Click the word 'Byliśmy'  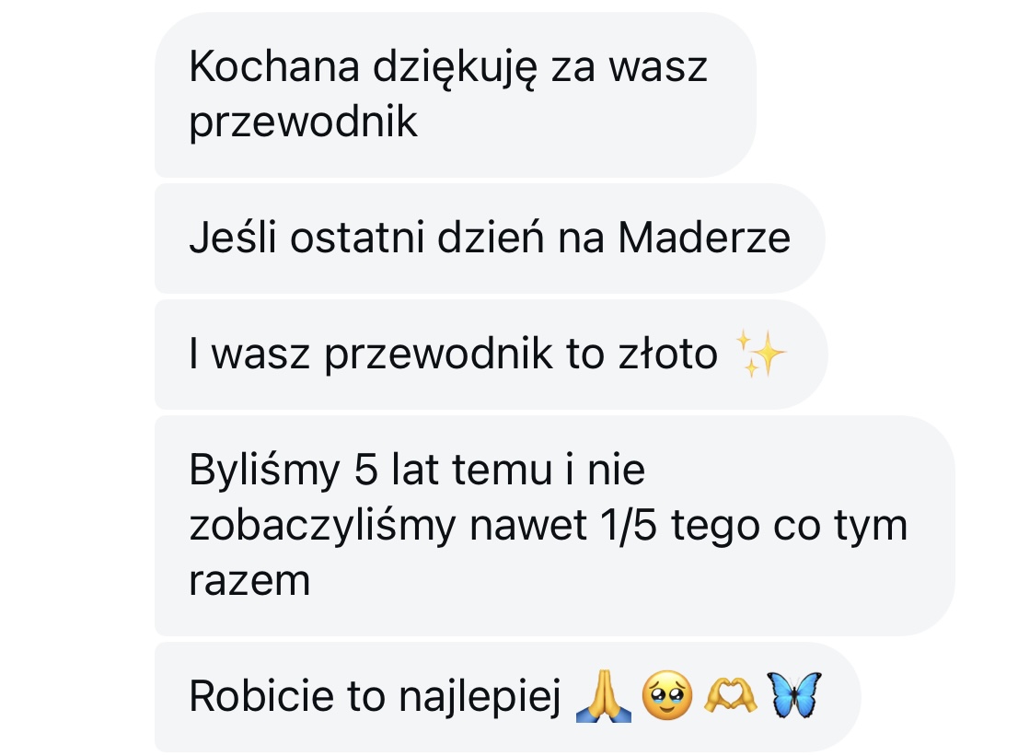[264, 471]
